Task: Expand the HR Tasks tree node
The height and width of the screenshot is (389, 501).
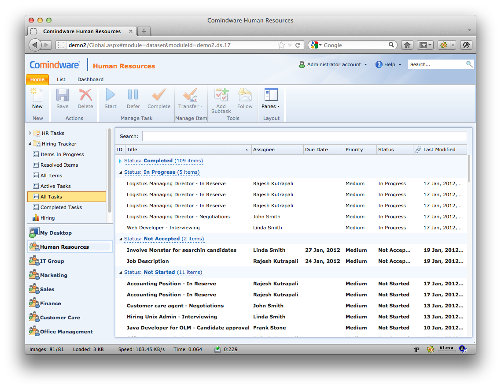Action: [30, 133]
